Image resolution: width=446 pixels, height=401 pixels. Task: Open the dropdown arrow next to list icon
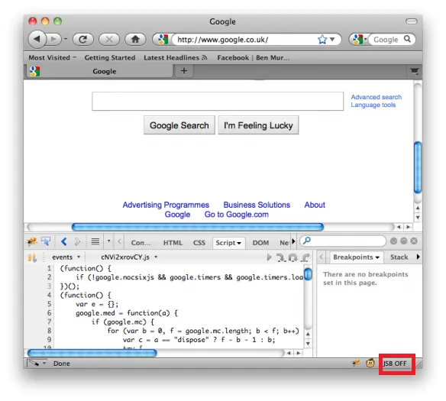(x=108, y=241)
